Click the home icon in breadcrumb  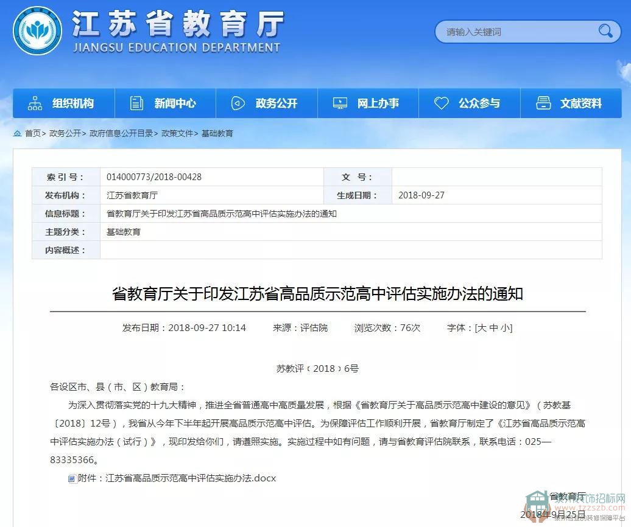(x=18, y=133)
